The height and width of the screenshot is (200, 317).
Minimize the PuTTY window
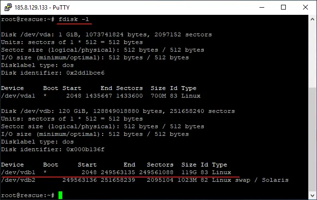click(262, 7)
